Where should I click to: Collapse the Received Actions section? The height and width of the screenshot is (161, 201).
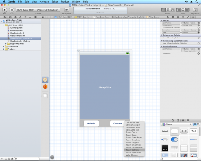pyautogui.click(x=162, y=46)
